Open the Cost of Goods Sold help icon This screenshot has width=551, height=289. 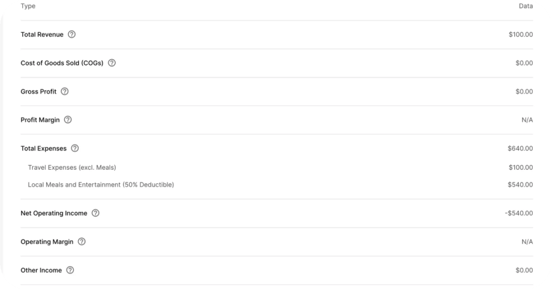click(112, 63)
